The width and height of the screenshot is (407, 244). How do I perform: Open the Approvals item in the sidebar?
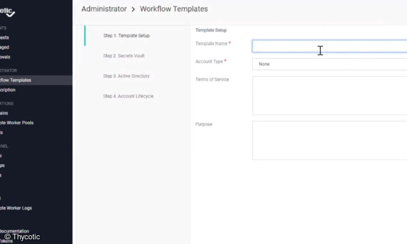coord(5,57)
